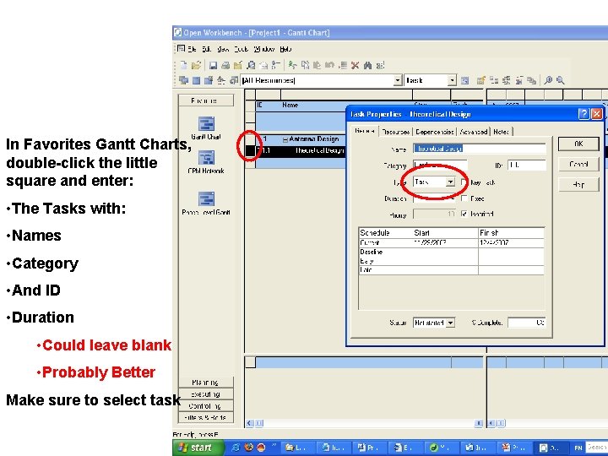The height and width of the screenshot is (456, 608).
Task: Click Firefox quick launch icon
Action: pyautogui.click(x=248, y=448)
